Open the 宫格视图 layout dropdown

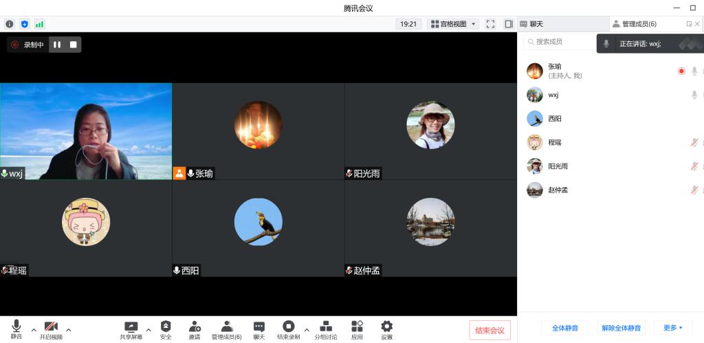tap(453, 24)
